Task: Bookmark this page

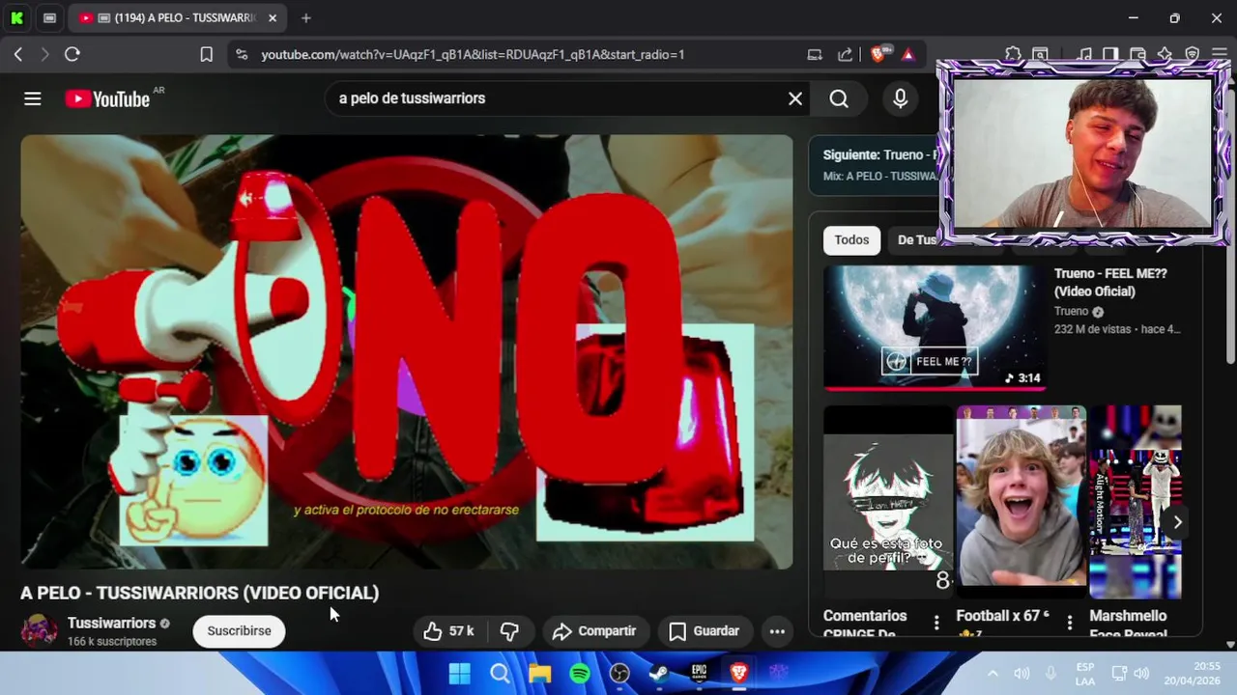Action: coord(206,54)
